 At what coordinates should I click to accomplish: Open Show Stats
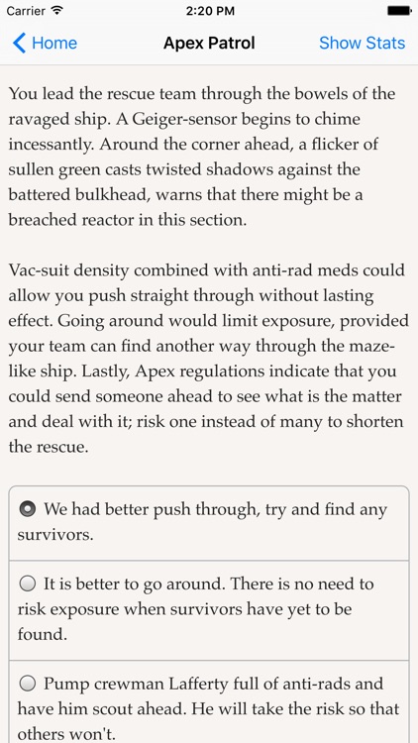(x=363, y=44)
